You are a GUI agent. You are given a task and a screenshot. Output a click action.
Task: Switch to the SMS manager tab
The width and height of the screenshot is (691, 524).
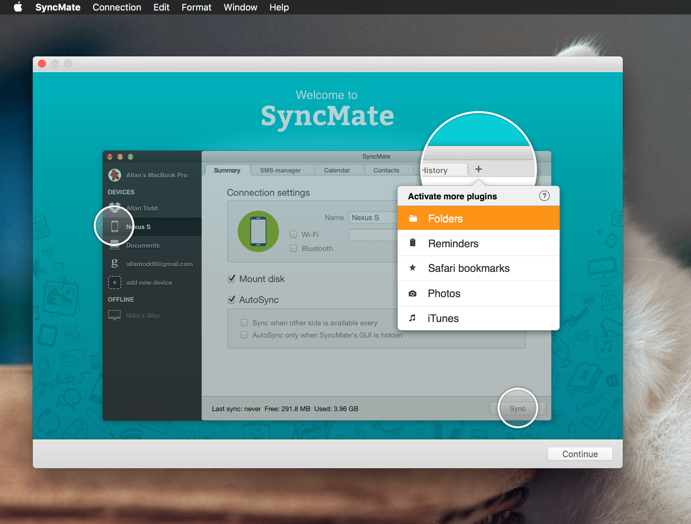coord(280,170)
